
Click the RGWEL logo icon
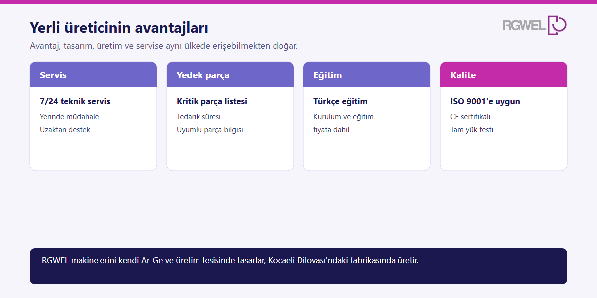[x=535, y=25]
